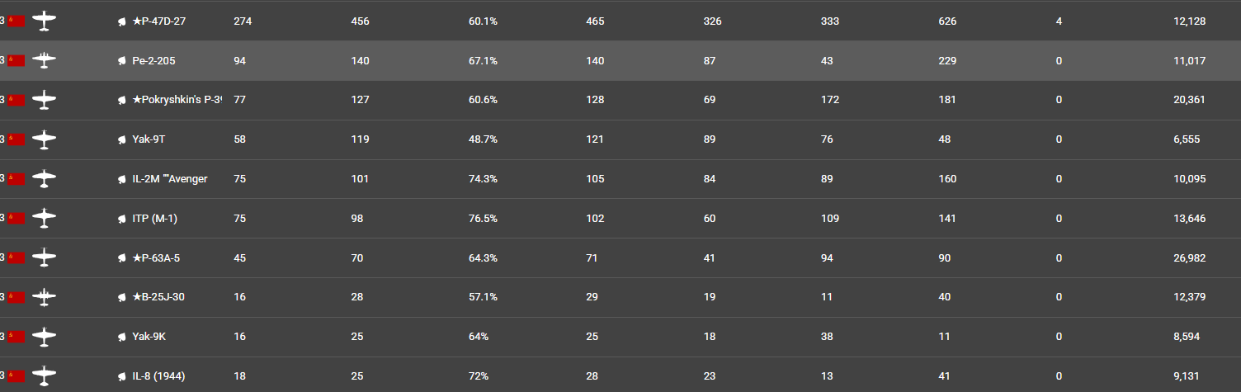Viewport: 1241px width, 392px height.
Task: Select the Pokryshkin's P-39 vehicle name
Action: point(177,101)
